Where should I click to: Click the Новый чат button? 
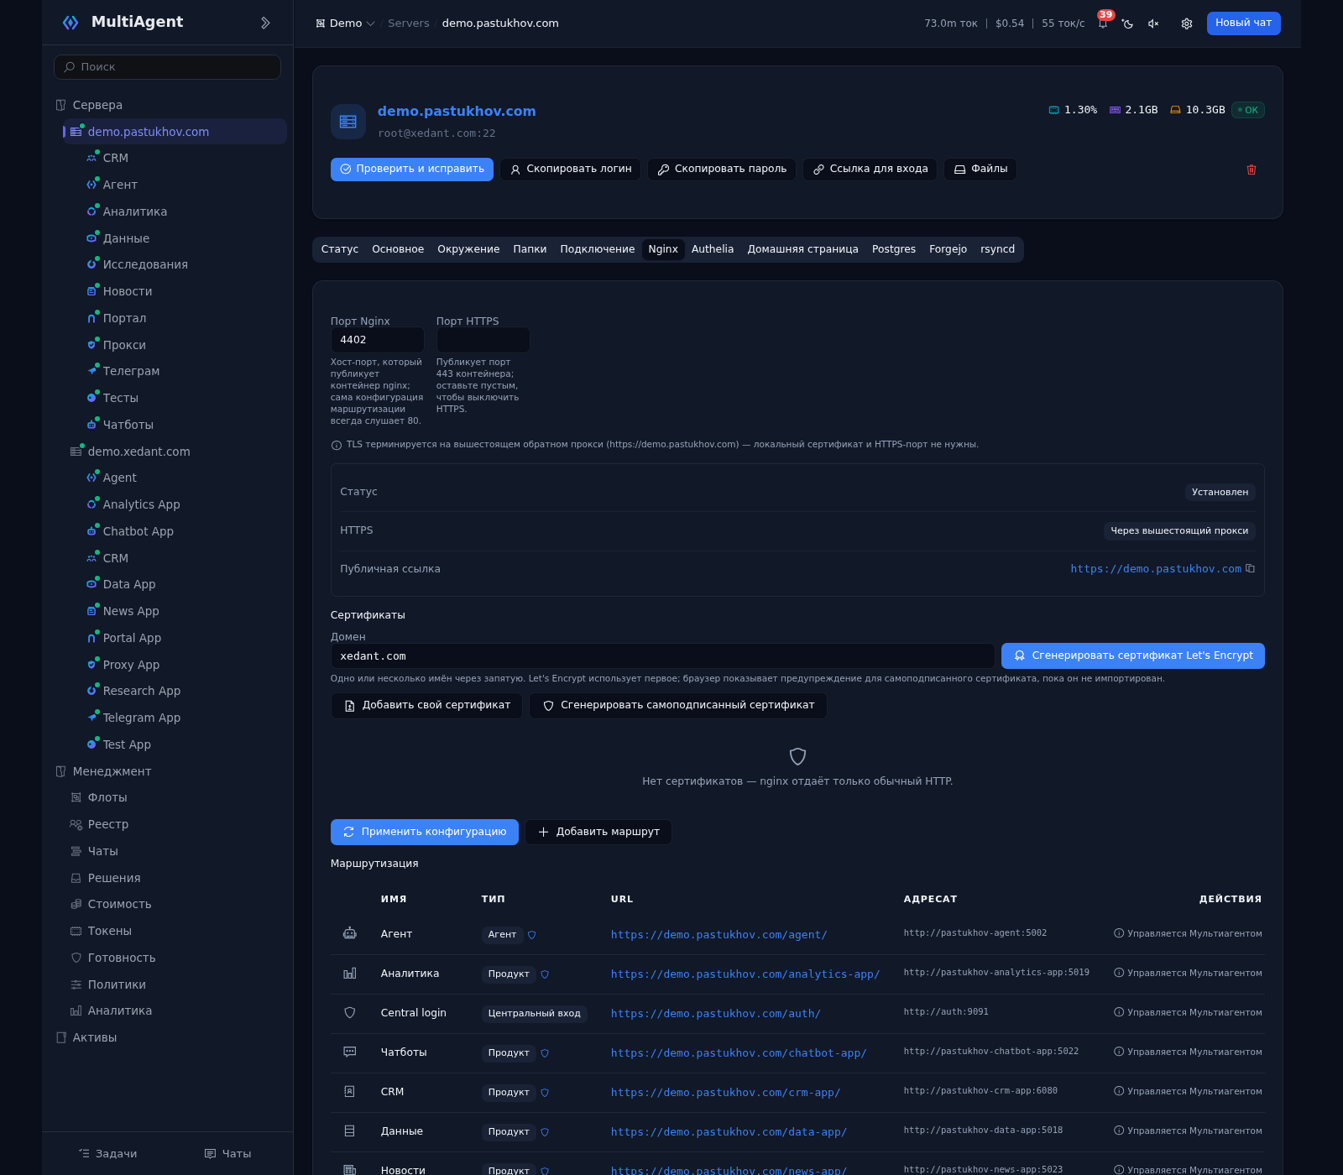tap(1244, 23)
